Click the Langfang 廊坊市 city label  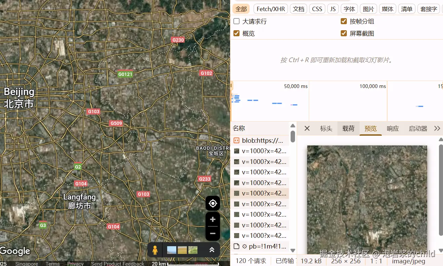pos(80,201)
